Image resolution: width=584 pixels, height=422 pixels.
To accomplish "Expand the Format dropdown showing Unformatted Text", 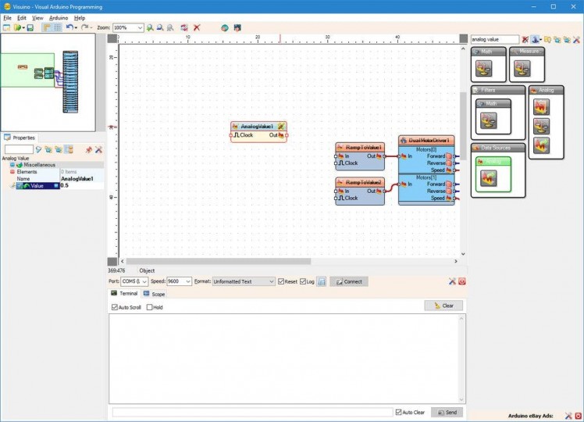I will tap(271, 281).
